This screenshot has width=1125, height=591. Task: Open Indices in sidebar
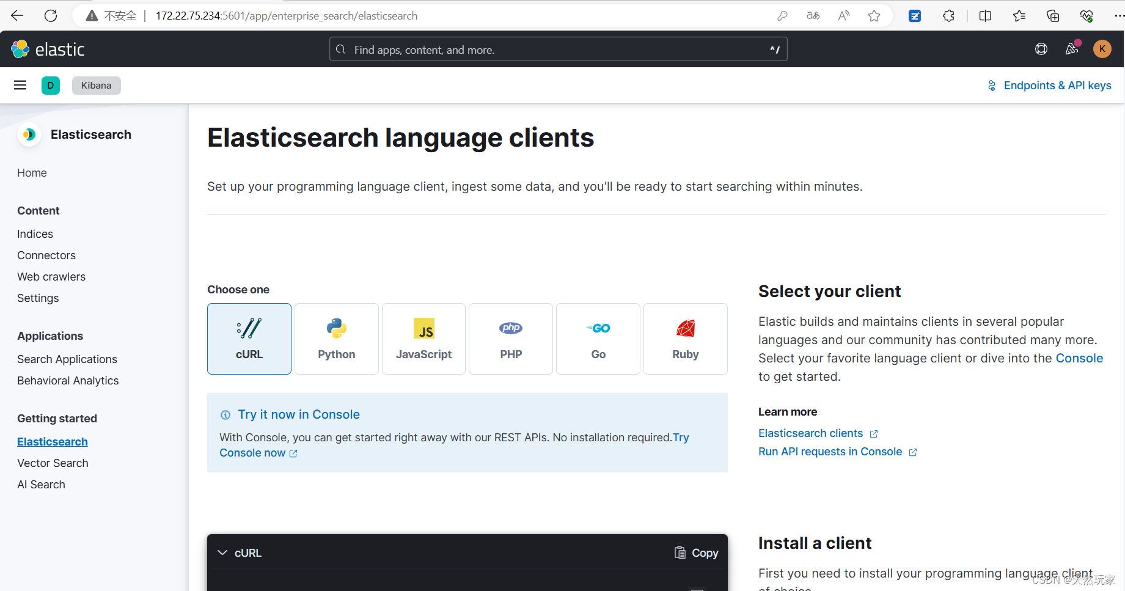(35, 234)
